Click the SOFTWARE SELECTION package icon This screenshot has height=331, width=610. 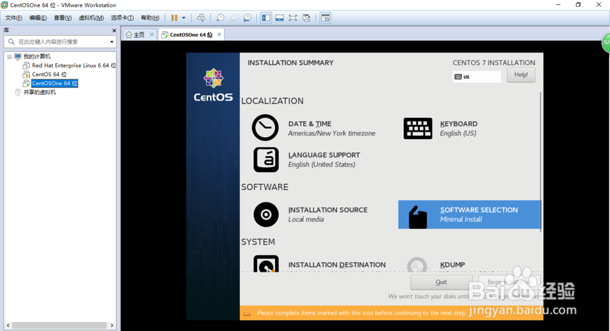click(x=418, y=216)
